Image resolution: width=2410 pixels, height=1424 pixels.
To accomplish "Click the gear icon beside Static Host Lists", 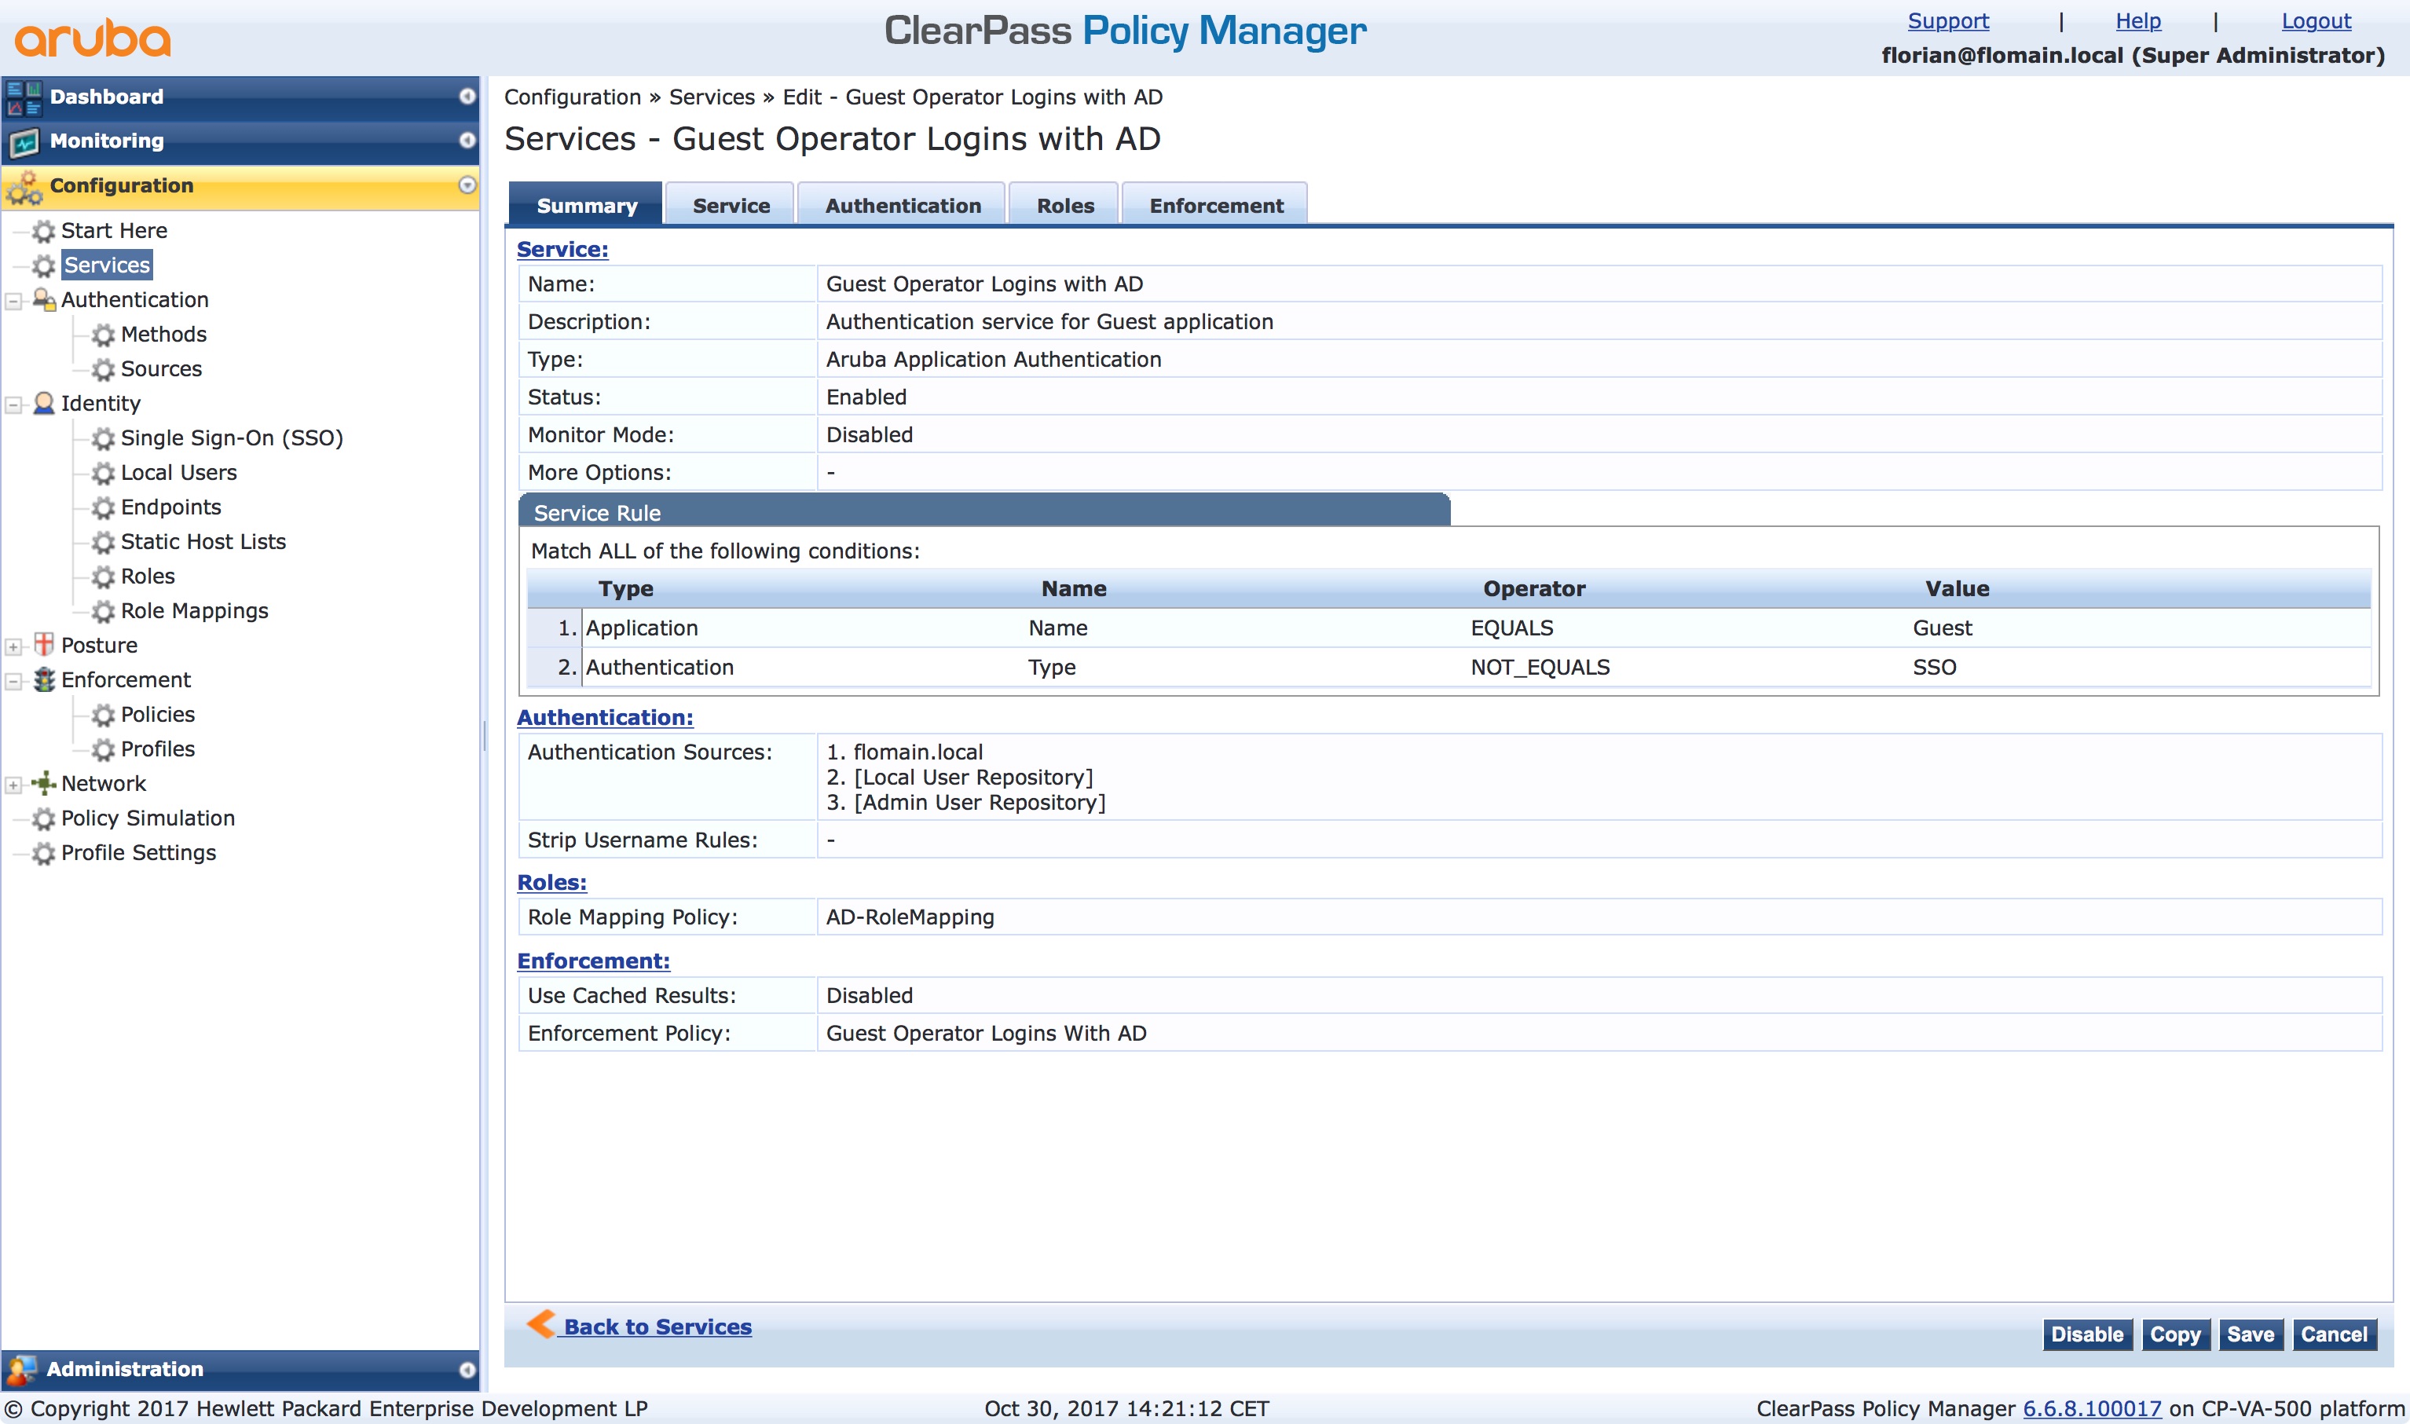I will (x=103, y=542).
